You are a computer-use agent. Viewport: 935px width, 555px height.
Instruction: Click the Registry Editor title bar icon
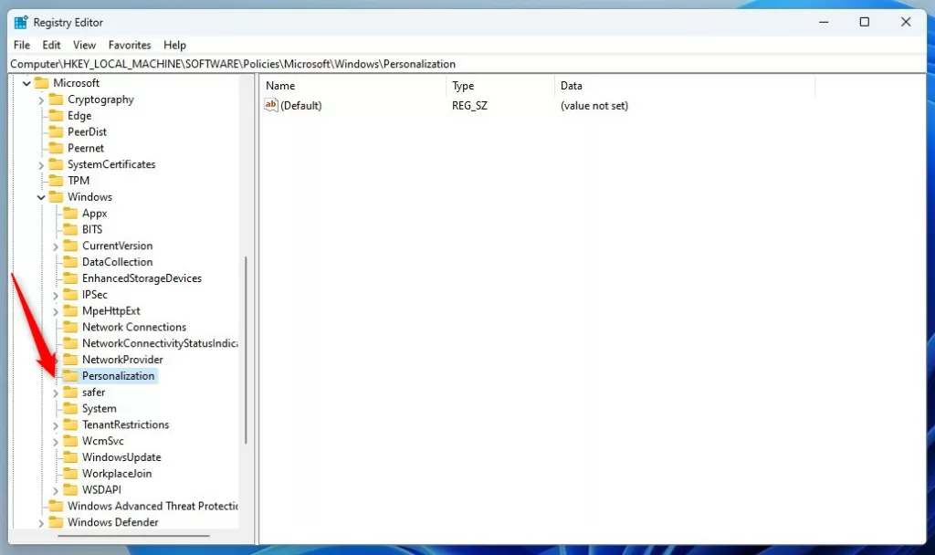[x=21, y=22]
